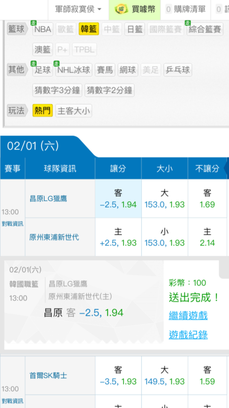
Task: Expand columns with arrow beside 不讓分
Action: [x=226, y=169]
